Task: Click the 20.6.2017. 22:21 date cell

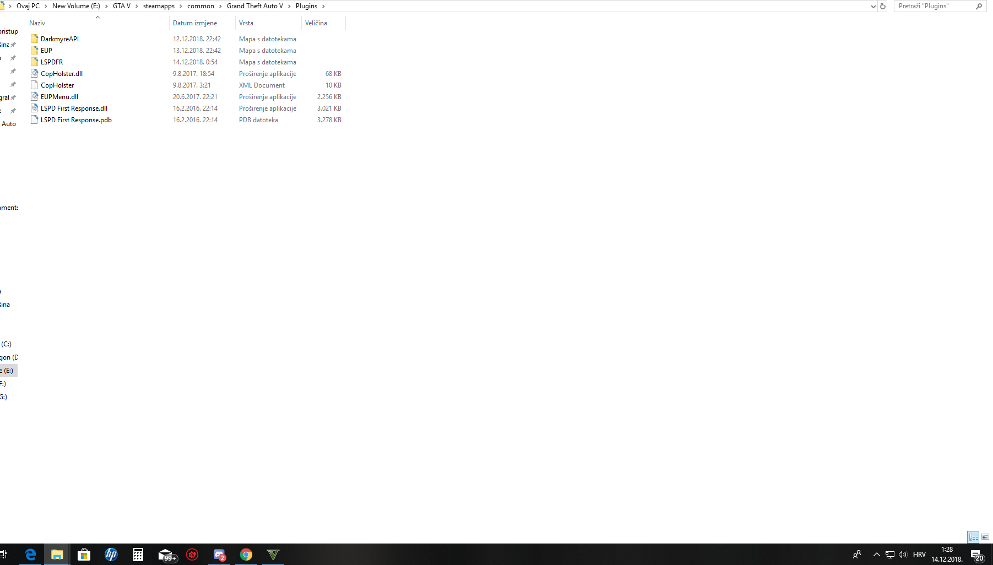Action: tap(195, 97)
